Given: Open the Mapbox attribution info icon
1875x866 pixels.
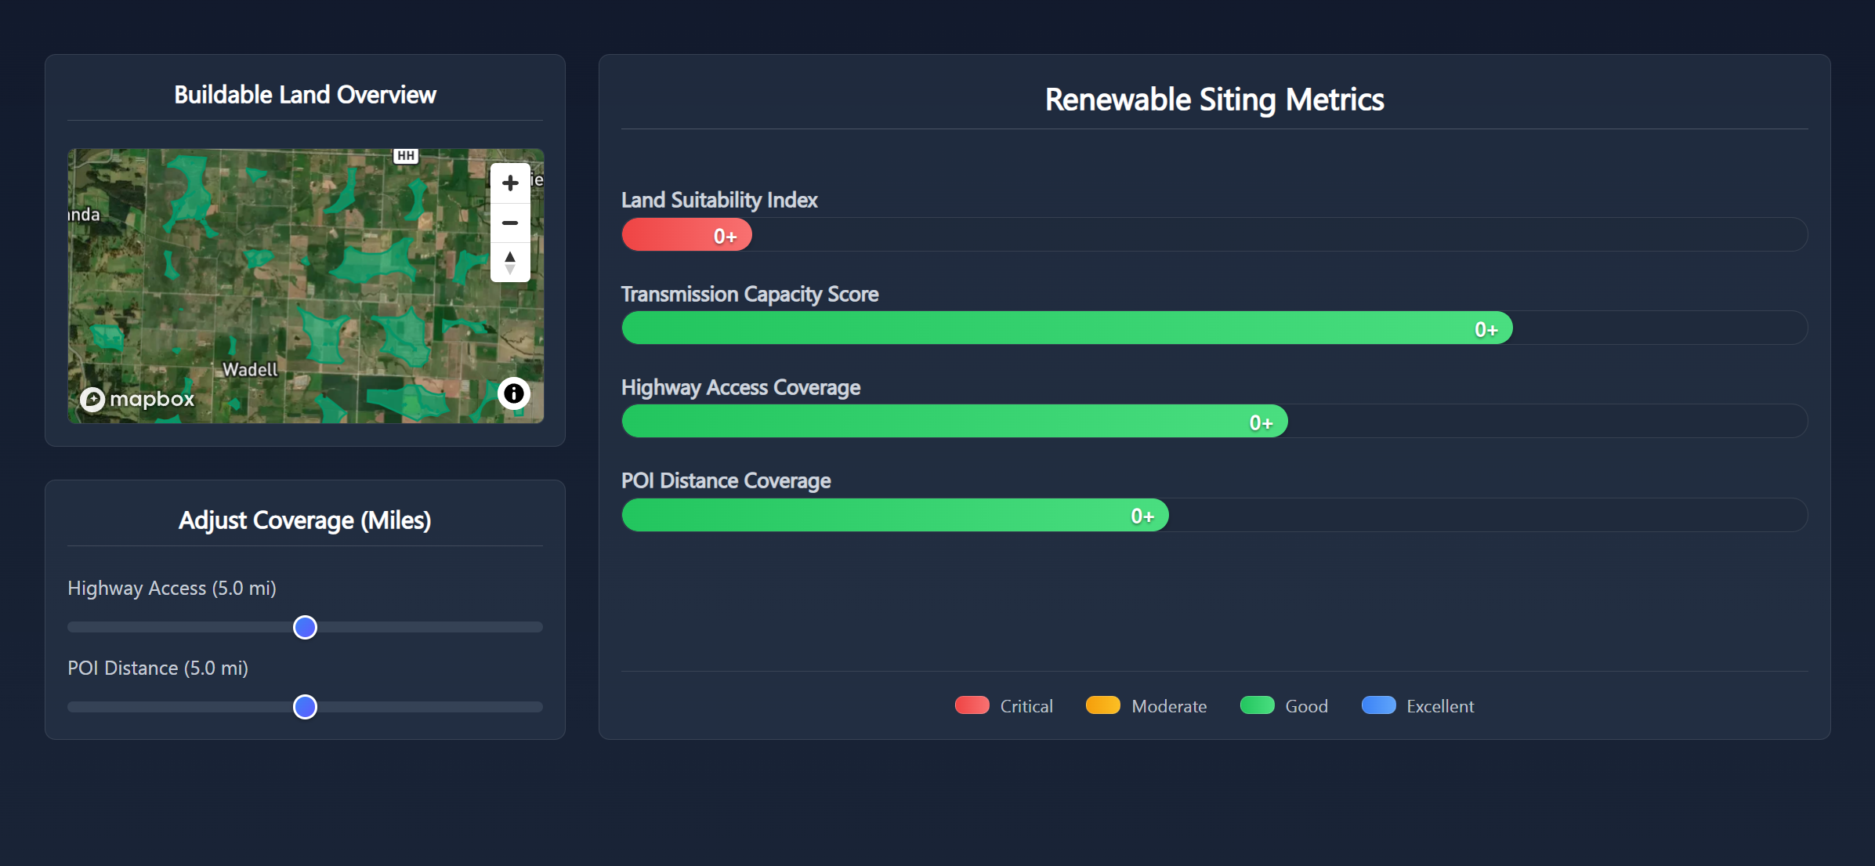Looking at the screenshot, I should click(x=513, y=393).
